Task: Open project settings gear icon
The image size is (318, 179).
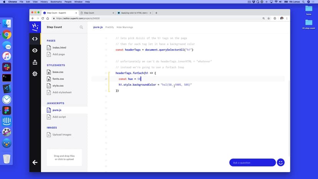Action: [35, 73]
